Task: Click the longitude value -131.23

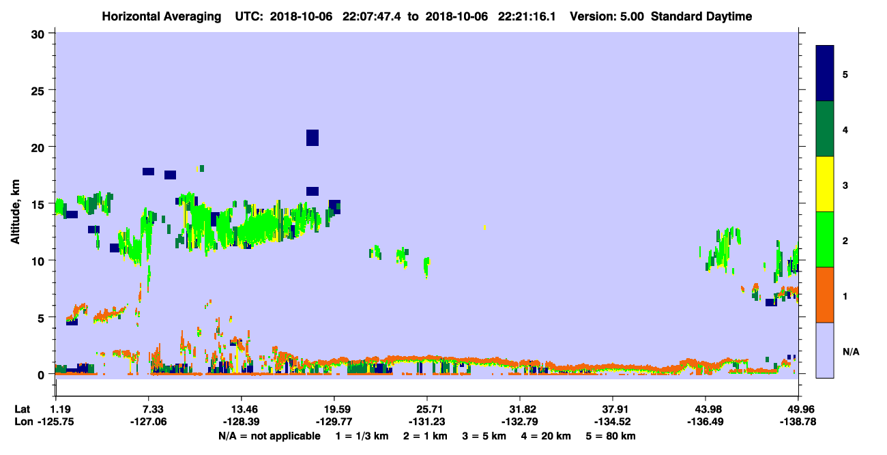Action: point(426,422)
